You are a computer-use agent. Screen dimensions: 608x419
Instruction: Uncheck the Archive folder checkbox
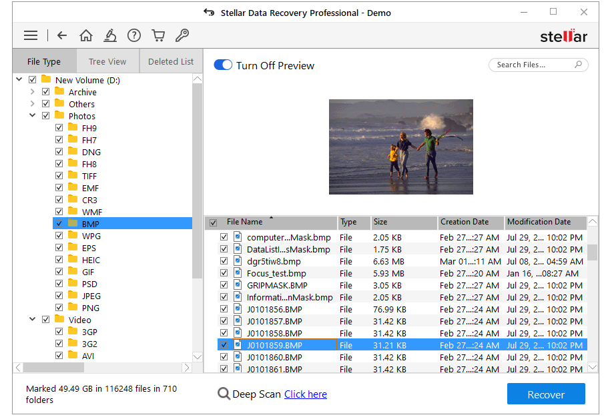46,92
